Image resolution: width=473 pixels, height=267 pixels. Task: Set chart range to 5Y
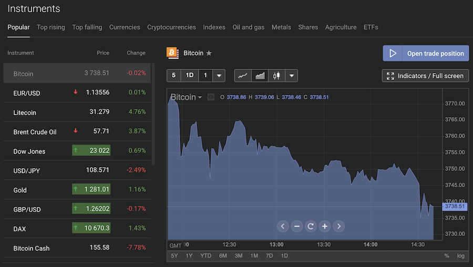pos(174,256)
